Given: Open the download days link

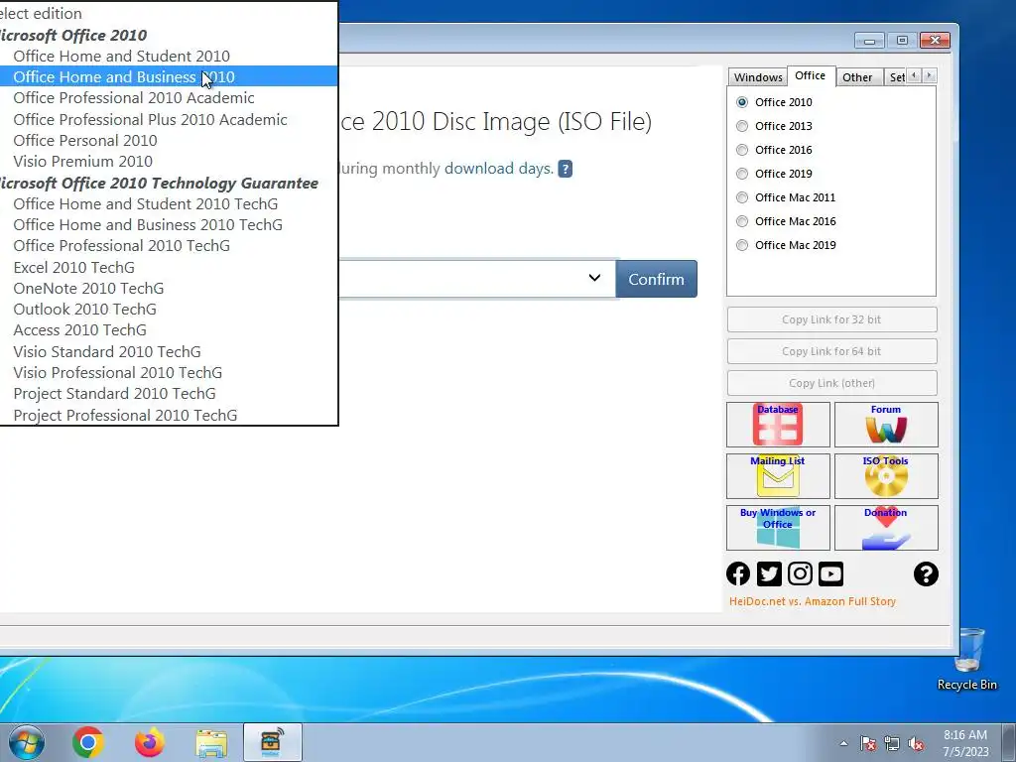Looking at the screenshot, I should [x=499, y=169].
